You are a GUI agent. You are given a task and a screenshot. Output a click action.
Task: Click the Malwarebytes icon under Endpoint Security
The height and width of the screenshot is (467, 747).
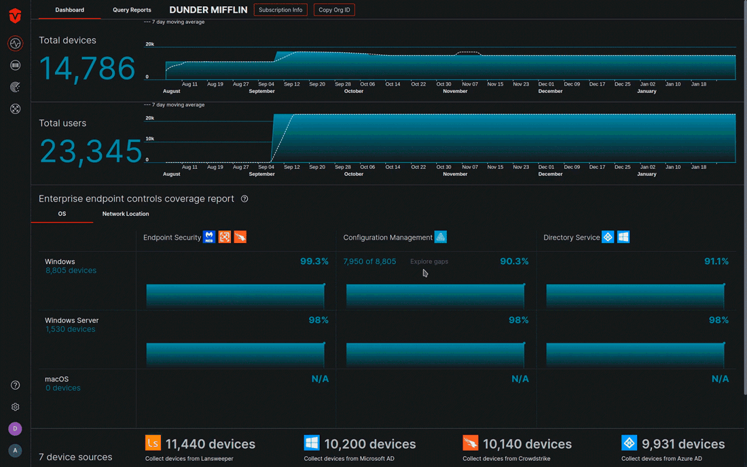(x=209, y=237)
